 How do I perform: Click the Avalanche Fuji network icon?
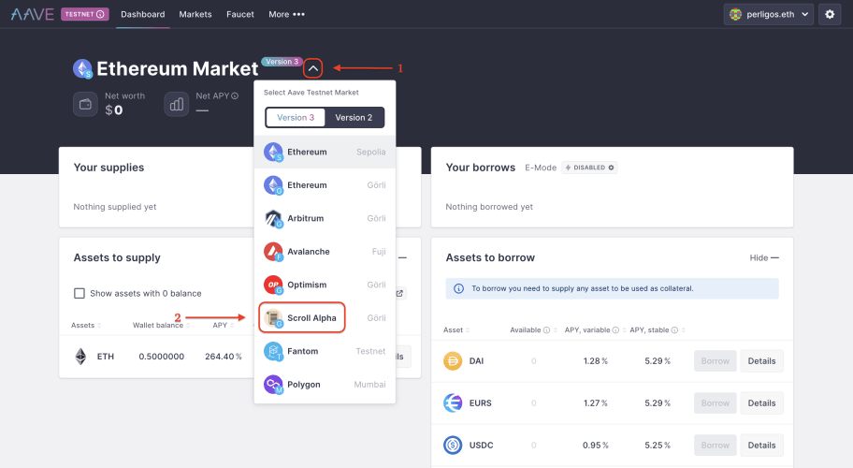[x=273, y=252]
